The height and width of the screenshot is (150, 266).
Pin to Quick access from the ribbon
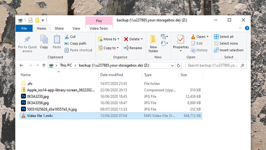(27, 44)
